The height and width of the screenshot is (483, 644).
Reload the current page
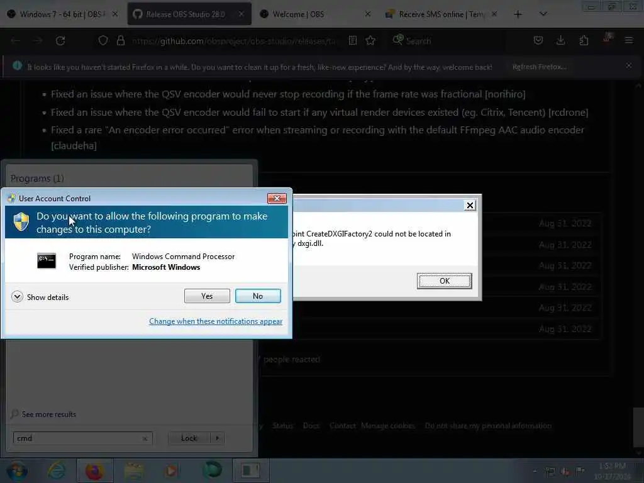tap(60, 41)
